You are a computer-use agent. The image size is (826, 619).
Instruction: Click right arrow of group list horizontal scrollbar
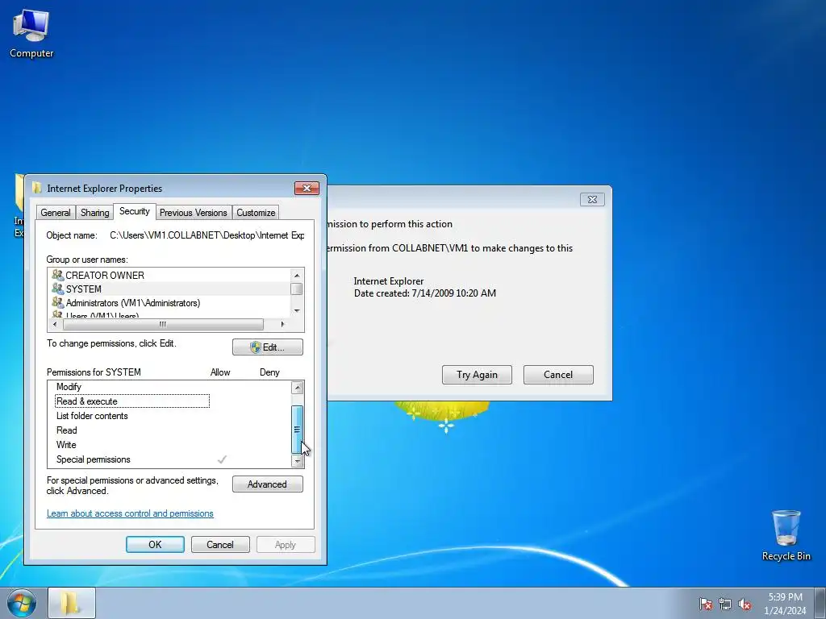pos(283,324)
